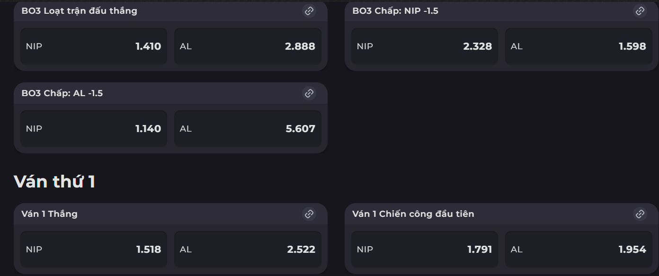Copy link icon for BO3 Chấp: AL -1.5
This screenshot has width=659, height=276.
[309, 93]
